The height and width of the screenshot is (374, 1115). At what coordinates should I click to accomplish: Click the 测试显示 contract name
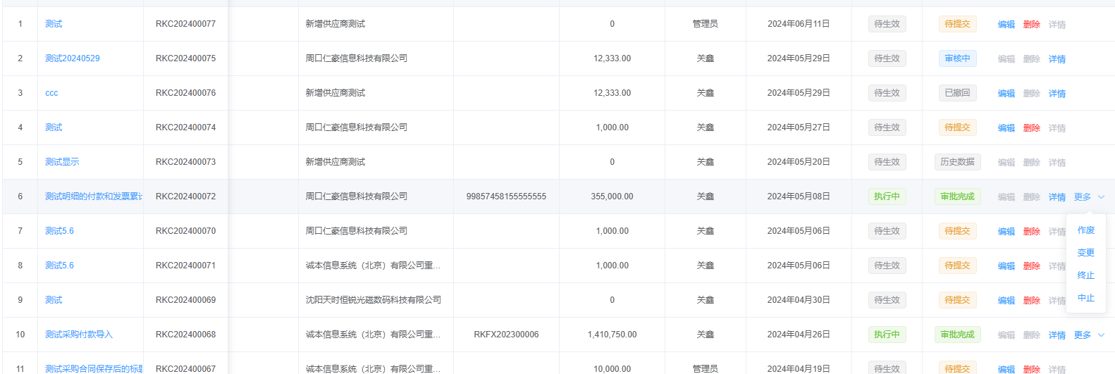(62, 162)
